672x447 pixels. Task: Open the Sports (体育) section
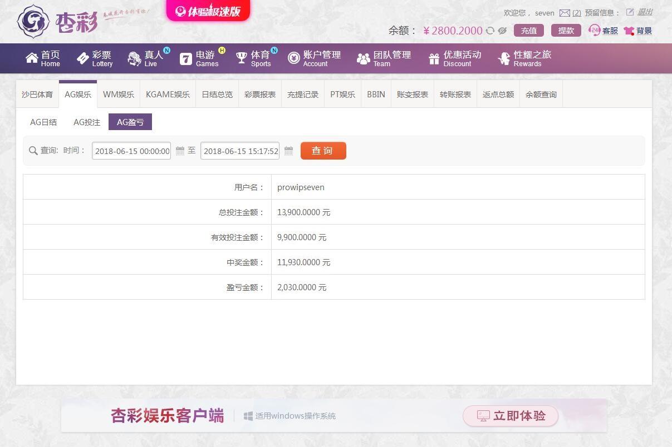pos(254,58)
